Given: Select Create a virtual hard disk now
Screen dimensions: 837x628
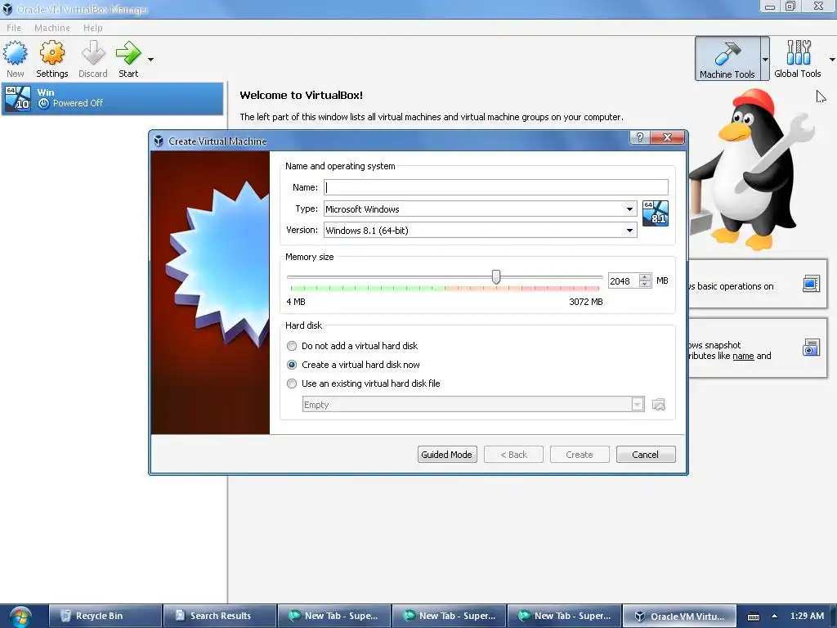Looking at the screenshot, I should [353, 365].
